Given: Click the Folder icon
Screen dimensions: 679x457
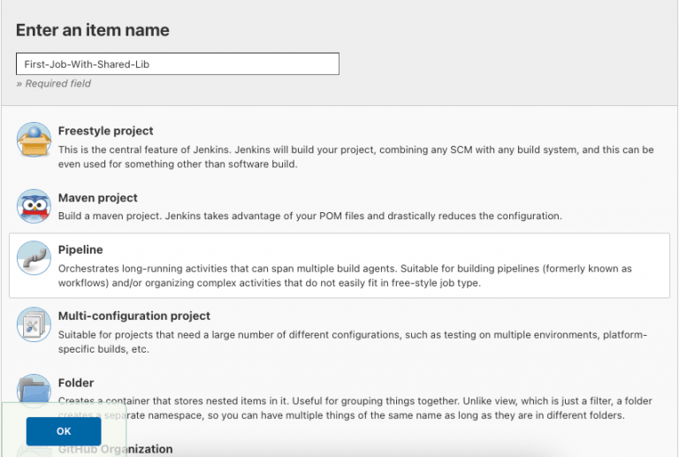Looking at the screenshot, I should click(34, 390).
